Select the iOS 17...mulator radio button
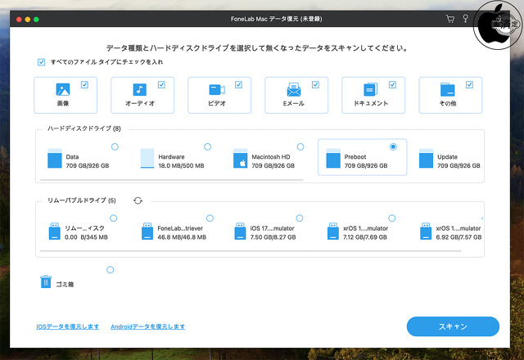 click(x=300, y=218)
